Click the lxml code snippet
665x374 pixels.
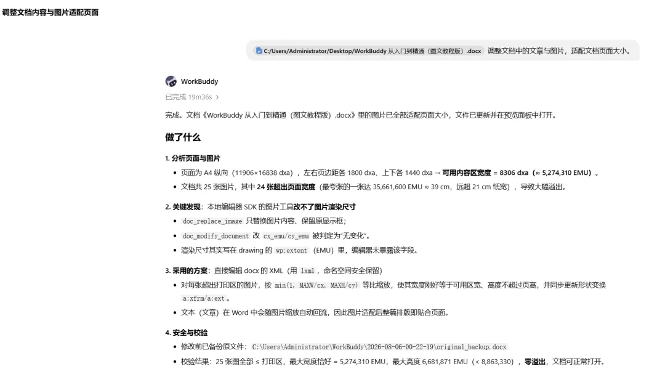coord(307,271)
